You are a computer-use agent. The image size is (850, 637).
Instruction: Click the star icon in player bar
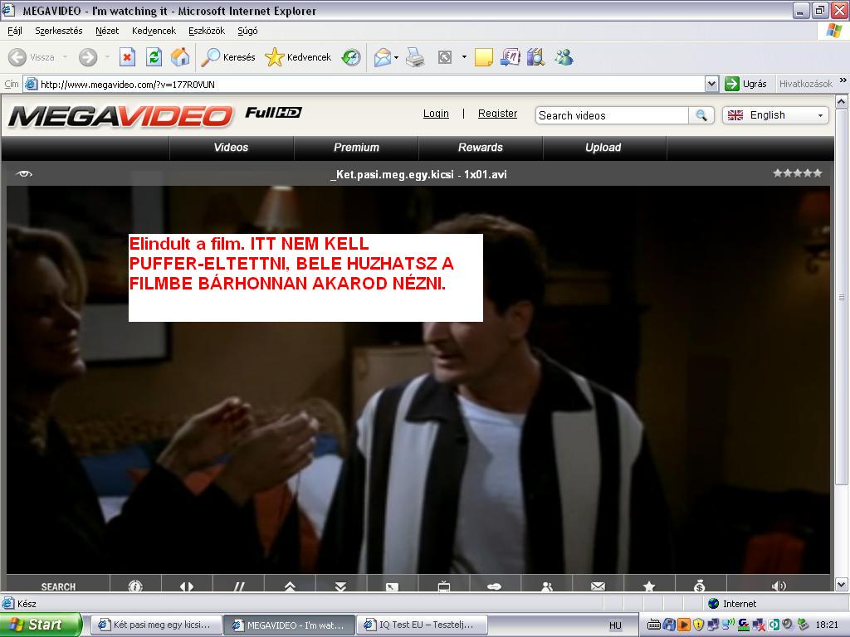pyautogui.click(x=649, y=586)
